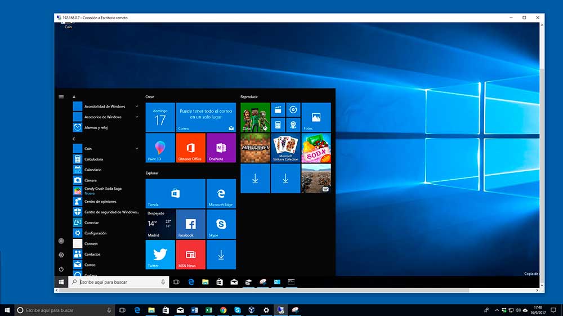Click the settings gear in Start menu sidebar
563x316 pixels.
click(x=61, y=255)
